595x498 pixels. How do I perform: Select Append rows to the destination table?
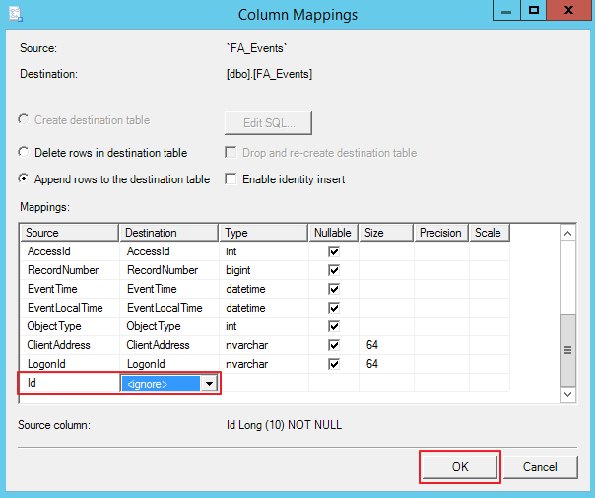pyautogui.click(x=25, y=179)
